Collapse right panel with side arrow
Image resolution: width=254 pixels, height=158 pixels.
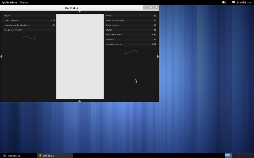(158, 56)
